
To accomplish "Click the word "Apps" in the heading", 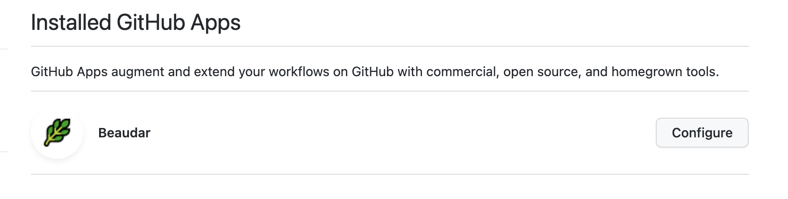I will point(216,22).
